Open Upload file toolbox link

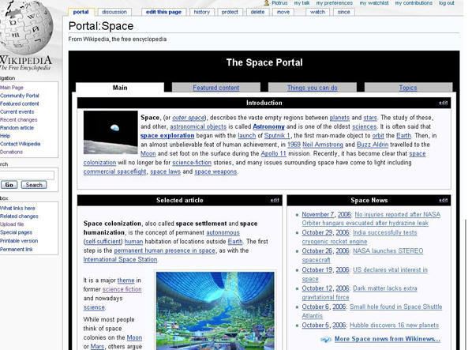[12, 224]
